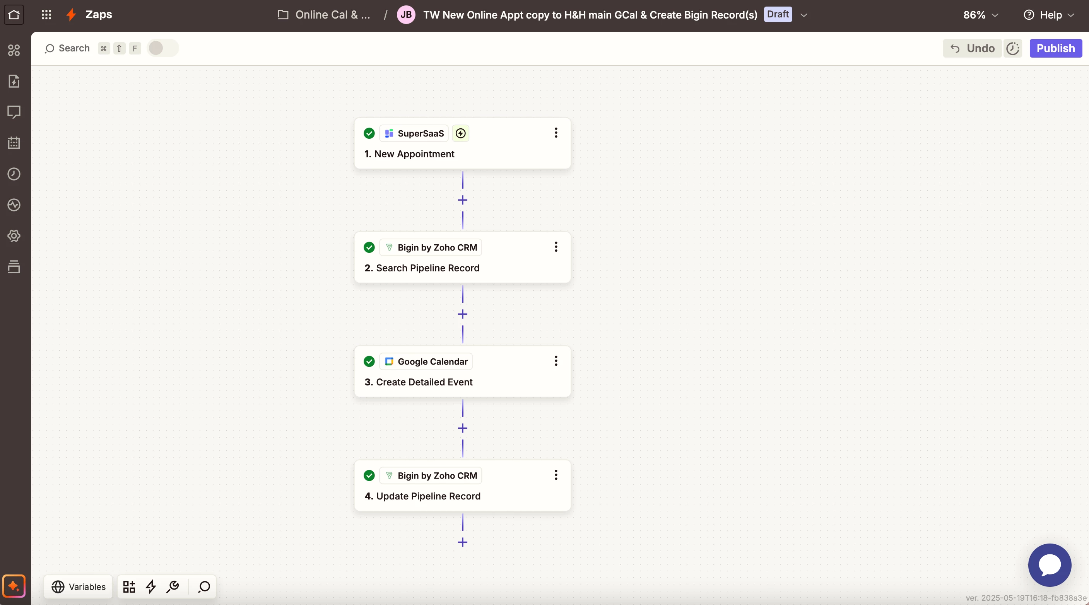Add step after Create Detailed Event

click(463, 428)
